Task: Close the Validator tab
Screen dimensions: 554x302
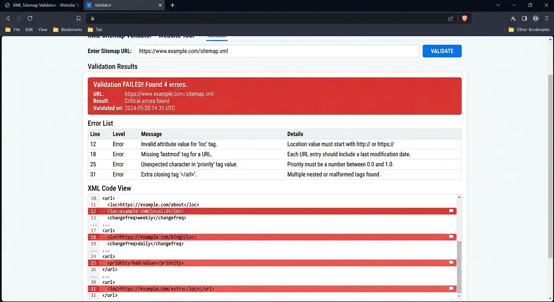Action: click(160, 5)
